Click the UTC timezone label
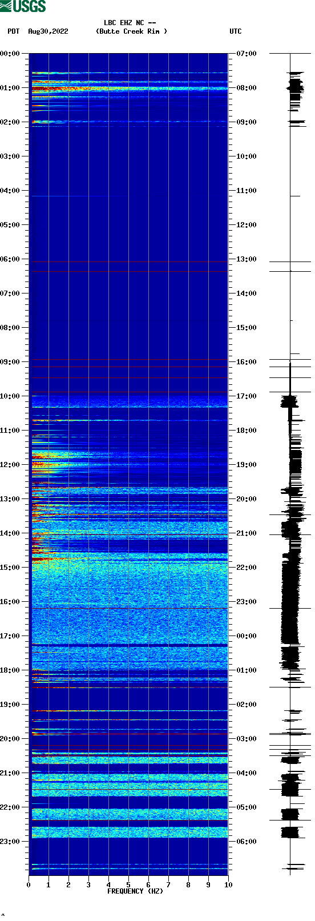 click(x=236, y=31)
